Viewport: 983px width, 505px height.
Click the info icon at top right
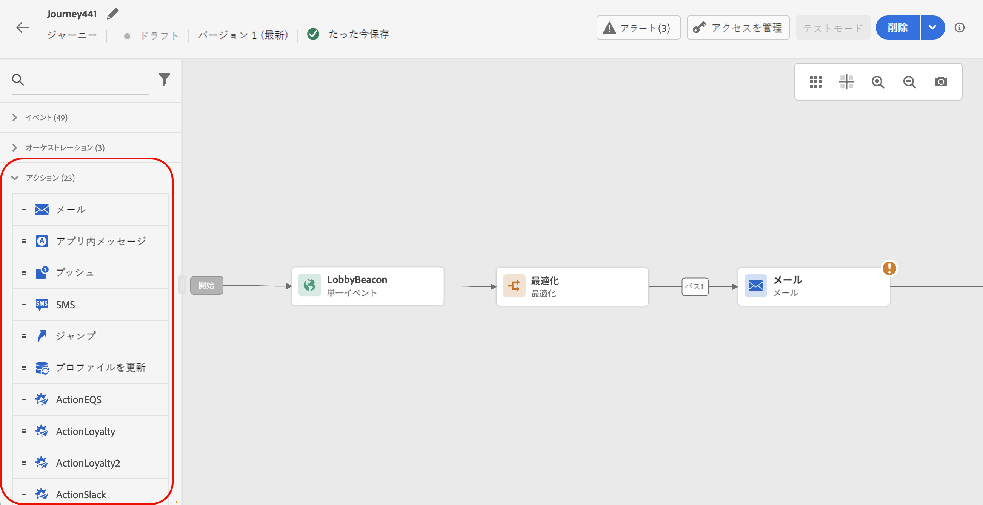[x=959, y=28]
